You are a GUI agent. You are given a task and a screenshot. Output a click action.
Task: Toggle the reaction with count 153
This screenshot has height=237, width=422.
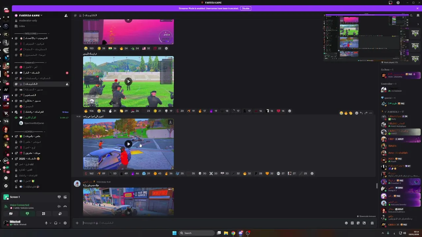89,48
